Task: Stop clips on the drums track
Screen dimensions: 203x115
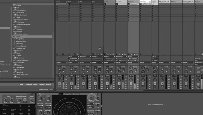Action: 57,54
